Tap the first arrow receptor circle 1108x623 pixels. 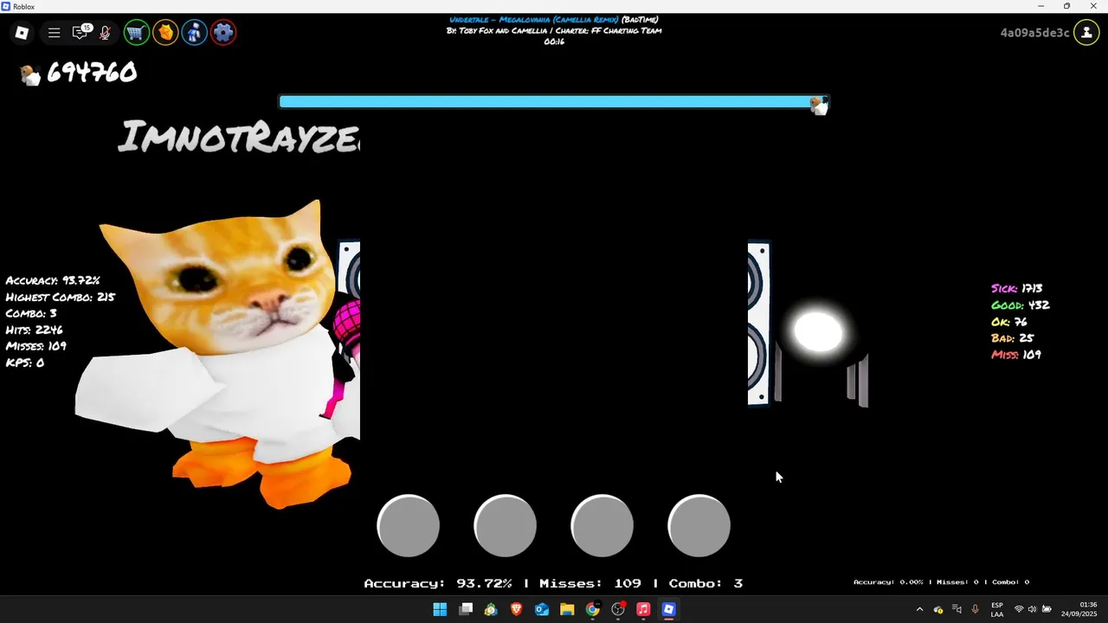pos(409,525)
